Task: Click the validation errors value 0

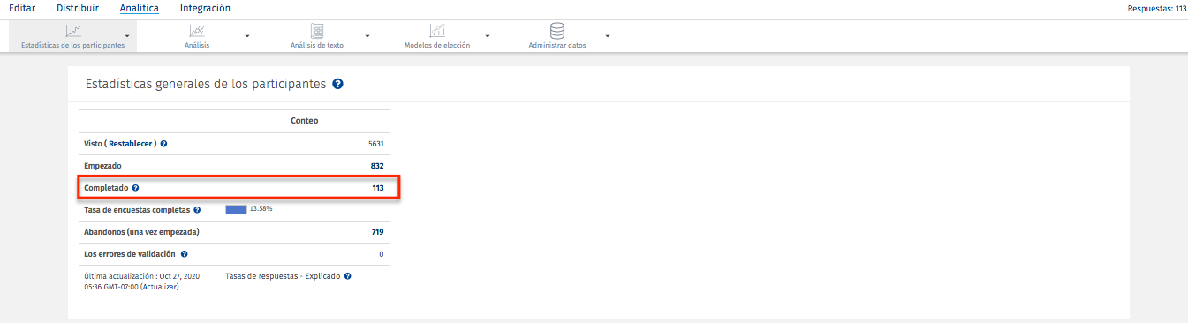Action: (382, 254)
